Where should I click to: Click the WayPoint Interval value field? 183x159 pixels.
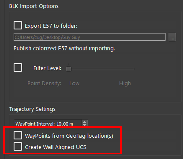[47, 124]
